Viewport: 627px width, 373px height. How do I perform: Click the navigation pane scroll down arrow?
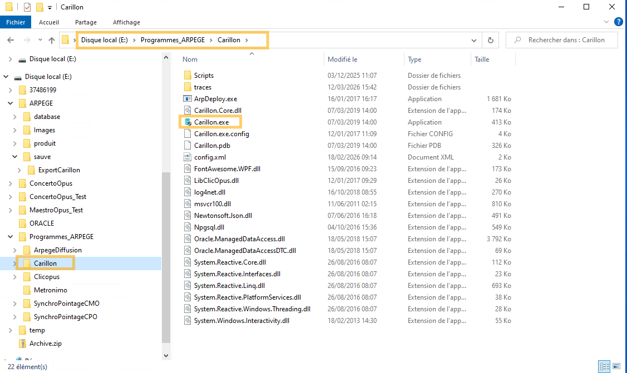pyautogui.click(x=166, y=355)
